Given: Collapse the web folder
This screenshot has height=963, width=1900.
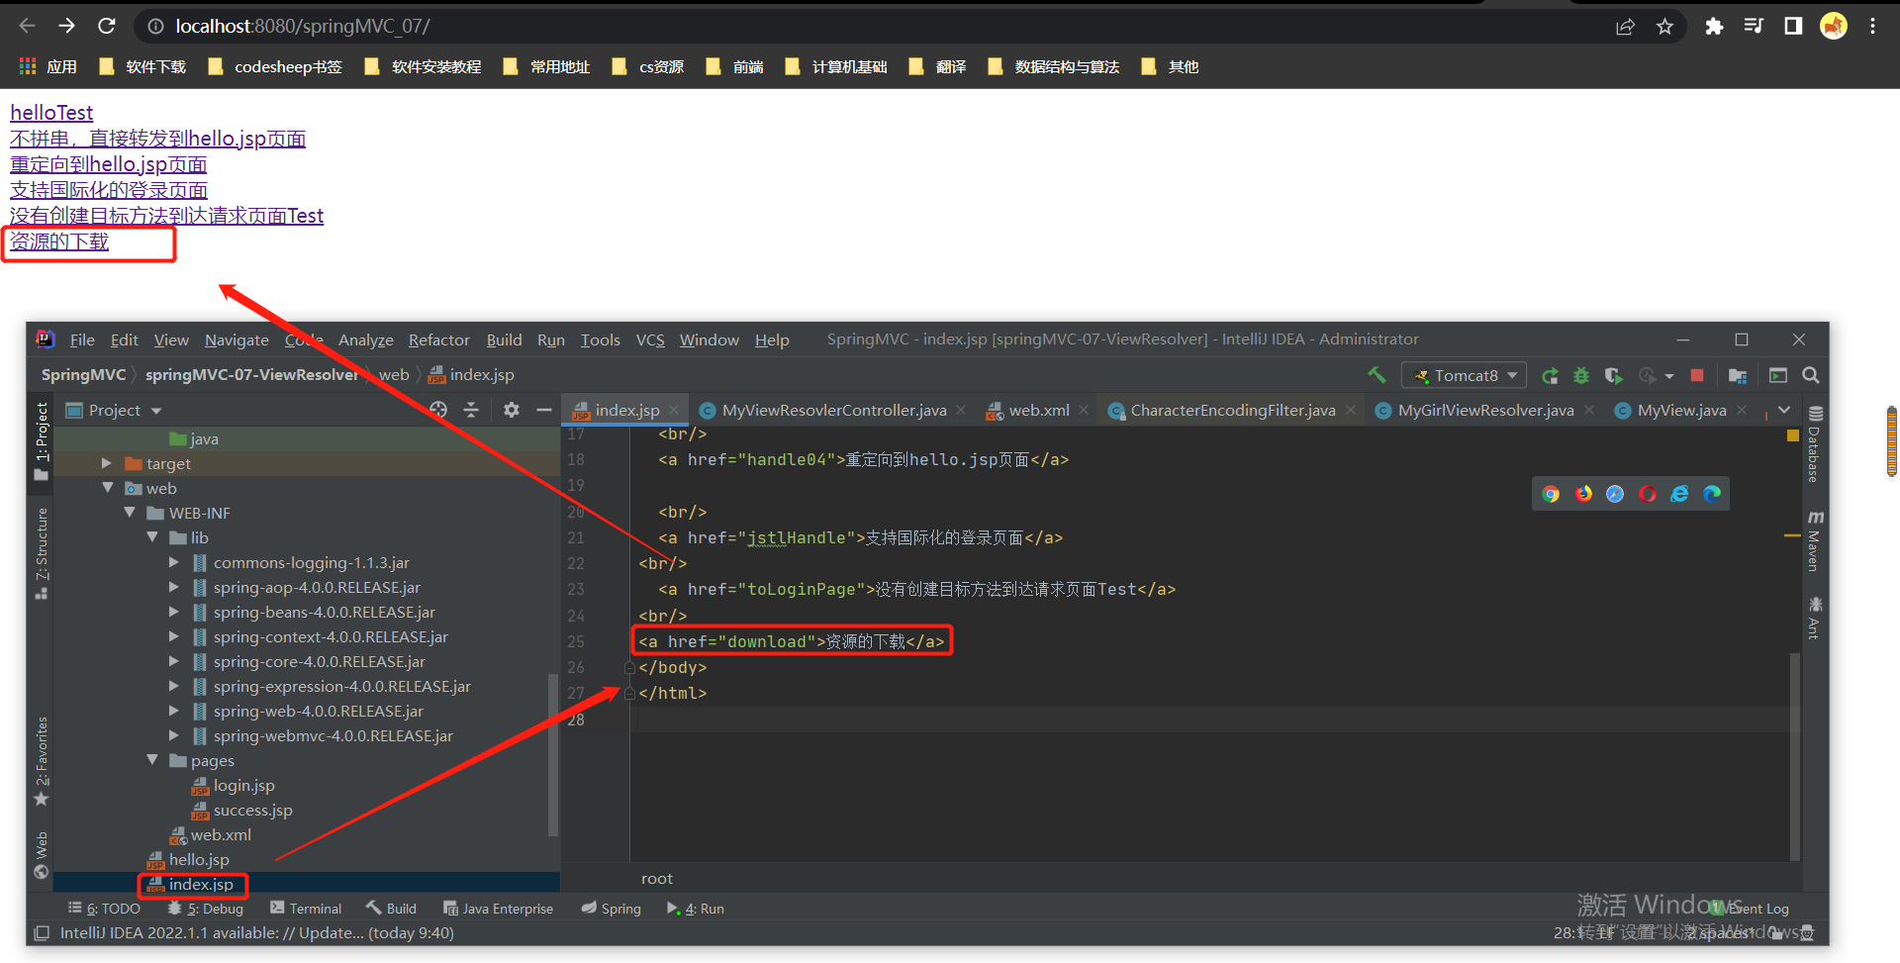Looking at the screenshot, I should click(x=107, y=488).
